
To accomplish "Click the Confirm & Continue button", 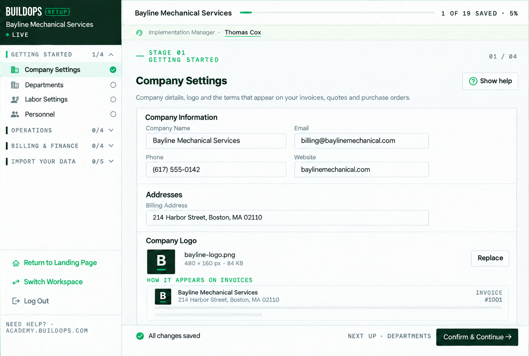I will click(477, 337).
